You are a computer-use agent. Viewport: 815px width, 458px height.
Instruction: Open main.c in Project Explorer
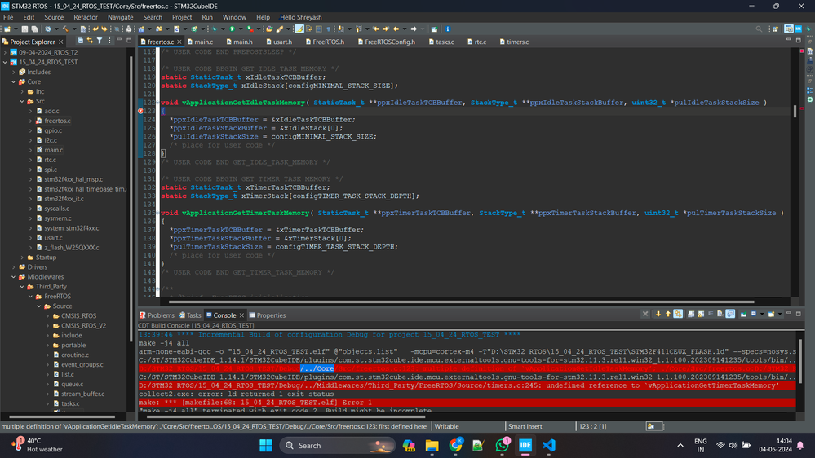[53, 150]
